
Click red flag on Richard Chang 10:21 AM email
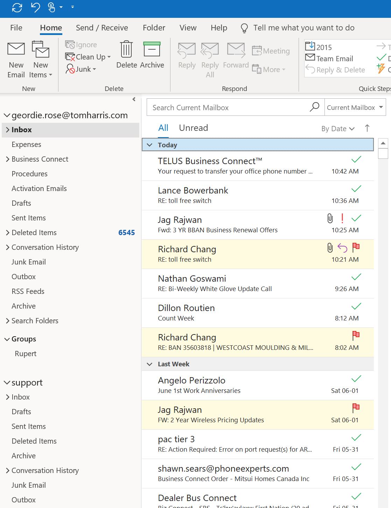[356, 247]
